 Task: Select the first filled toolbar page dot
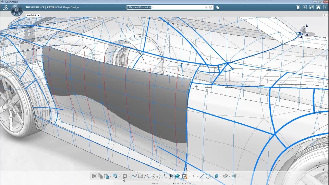173,183
